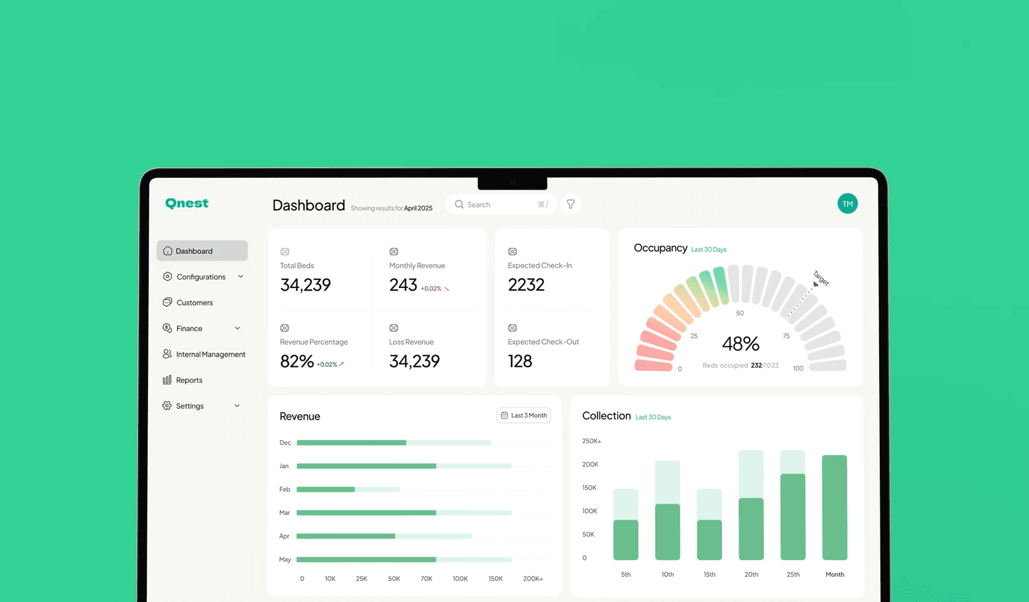Screen dimensions: 1029x602
Task: Click the Expected Check-In icon
Action: point(512,252)
